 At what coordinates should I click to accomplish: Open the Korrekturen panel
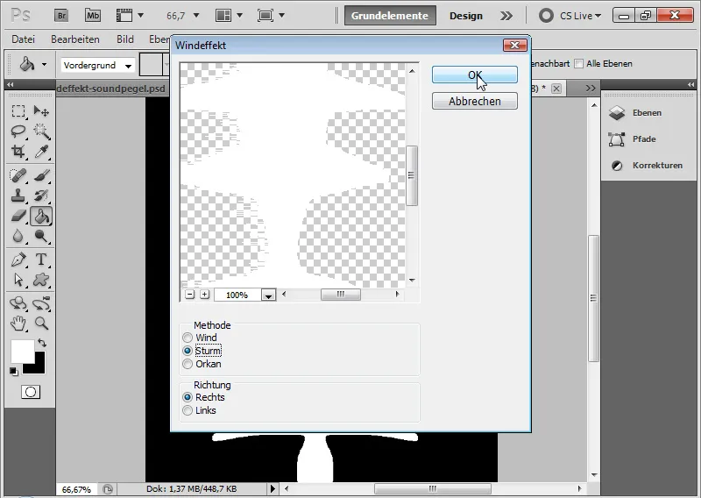647,166
